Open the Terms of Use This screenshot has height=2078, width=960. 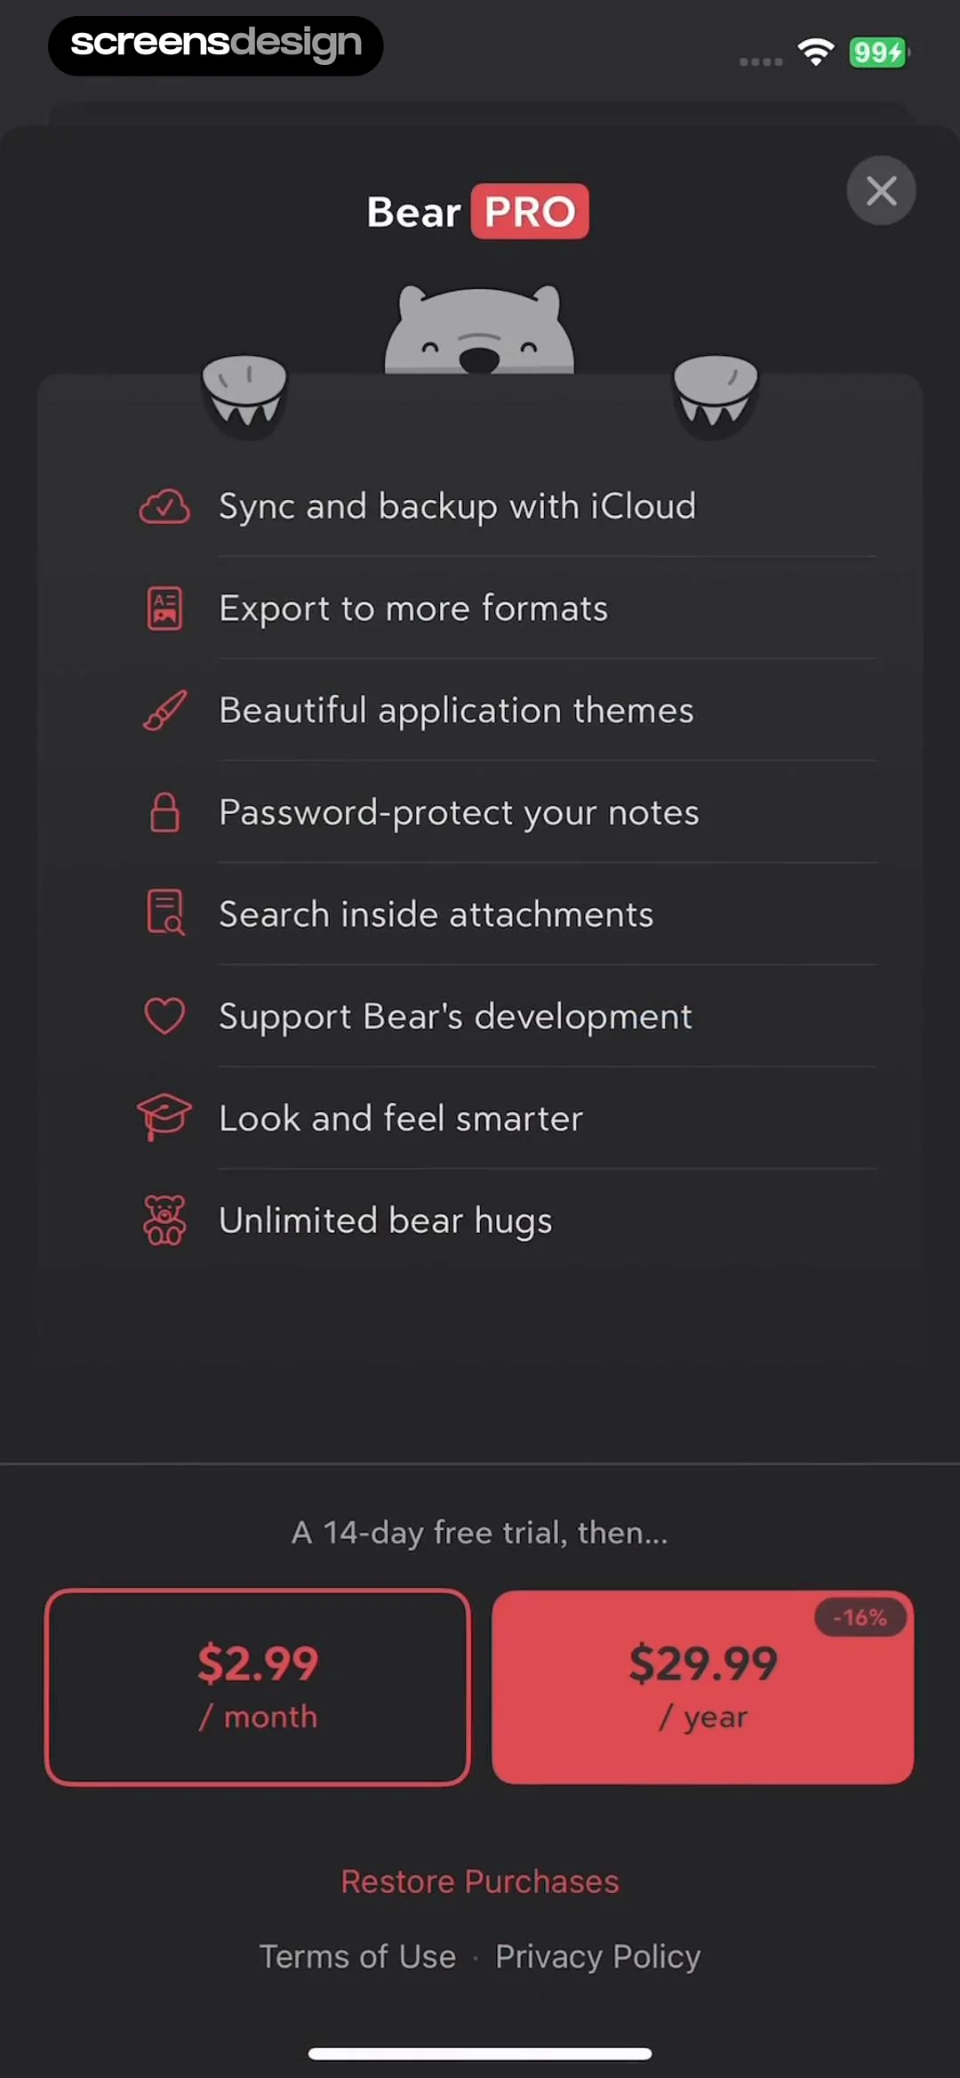[357, 1956]
